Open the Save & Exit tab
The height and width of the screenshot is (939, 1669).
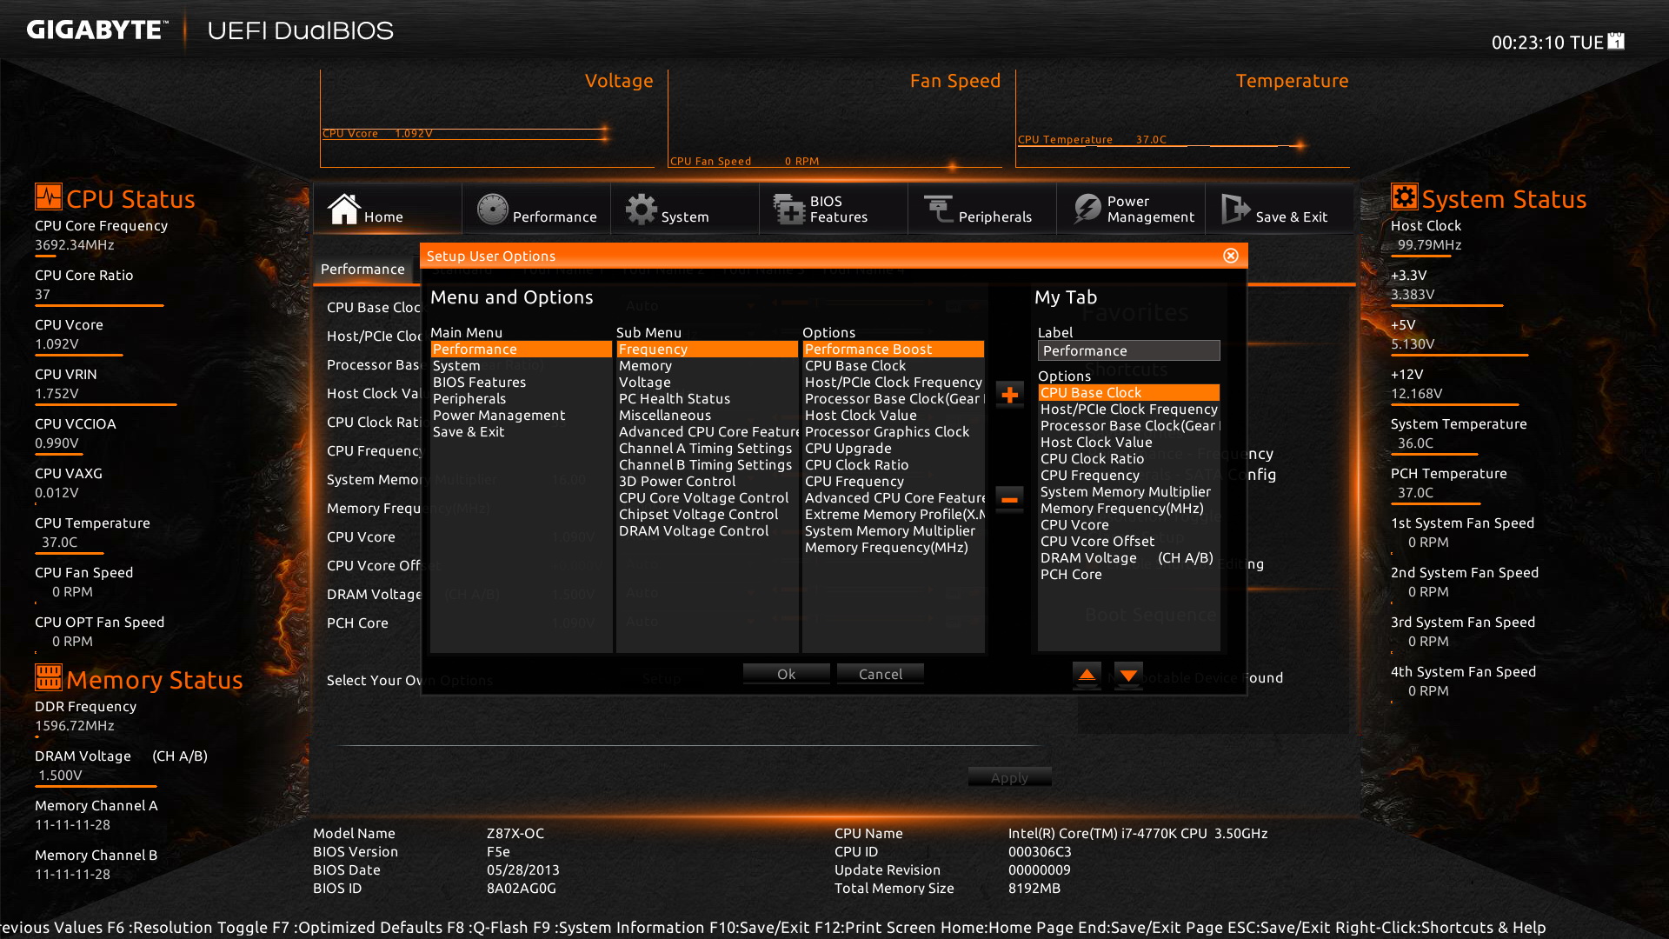click(x=1280, y=209)
